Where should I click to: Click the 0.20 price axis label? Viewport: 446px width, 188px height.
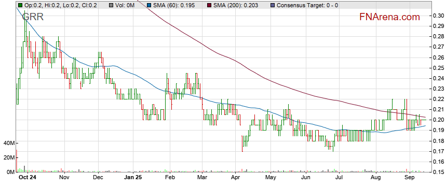(439, 120)
